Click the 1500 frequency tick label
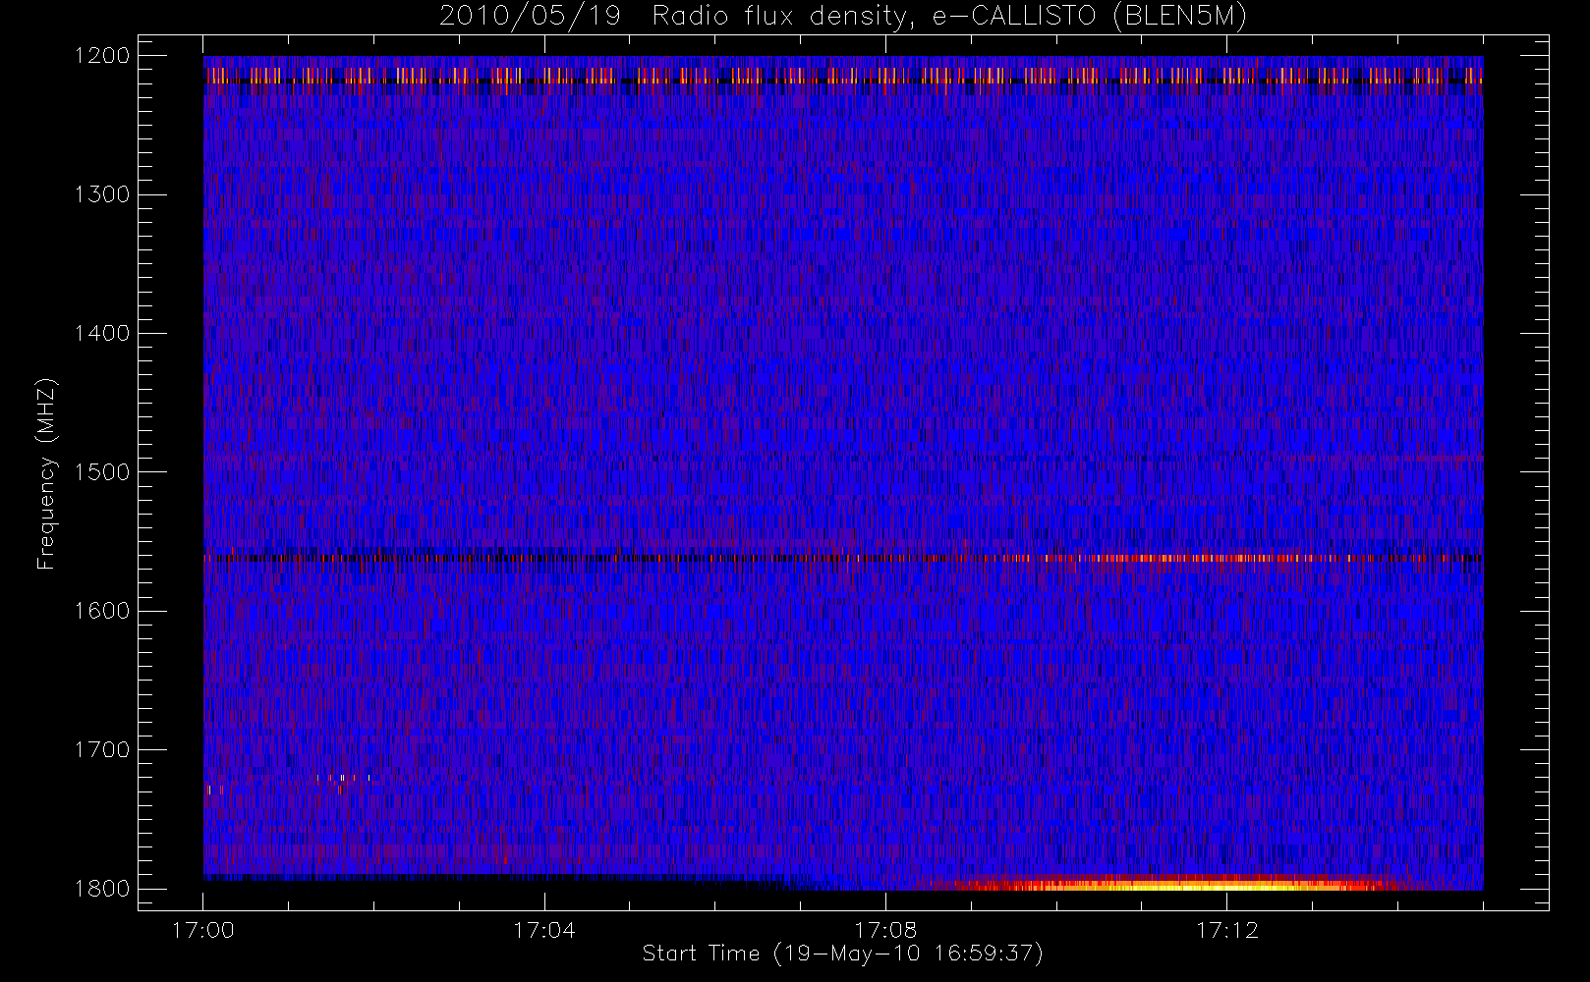 tap(102, 471)
